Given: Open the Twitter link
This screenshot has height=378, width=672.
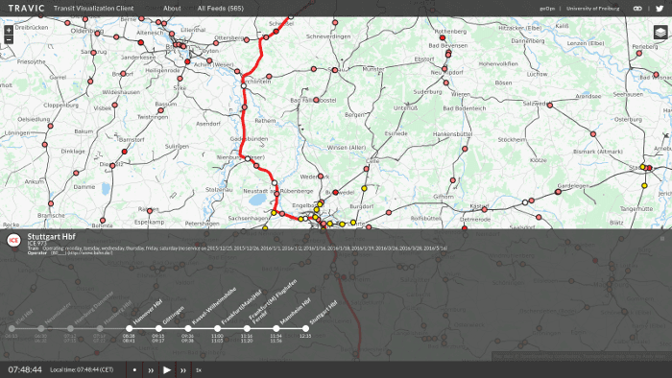Looking at the screenshot, I should pos(660,8).
